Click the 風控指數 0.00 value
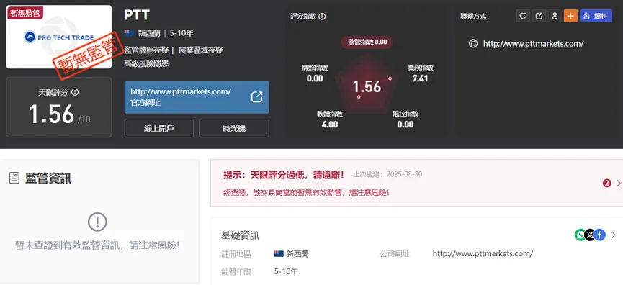The height and width of the screenshot is (285, 623). [x=405, y=125]
